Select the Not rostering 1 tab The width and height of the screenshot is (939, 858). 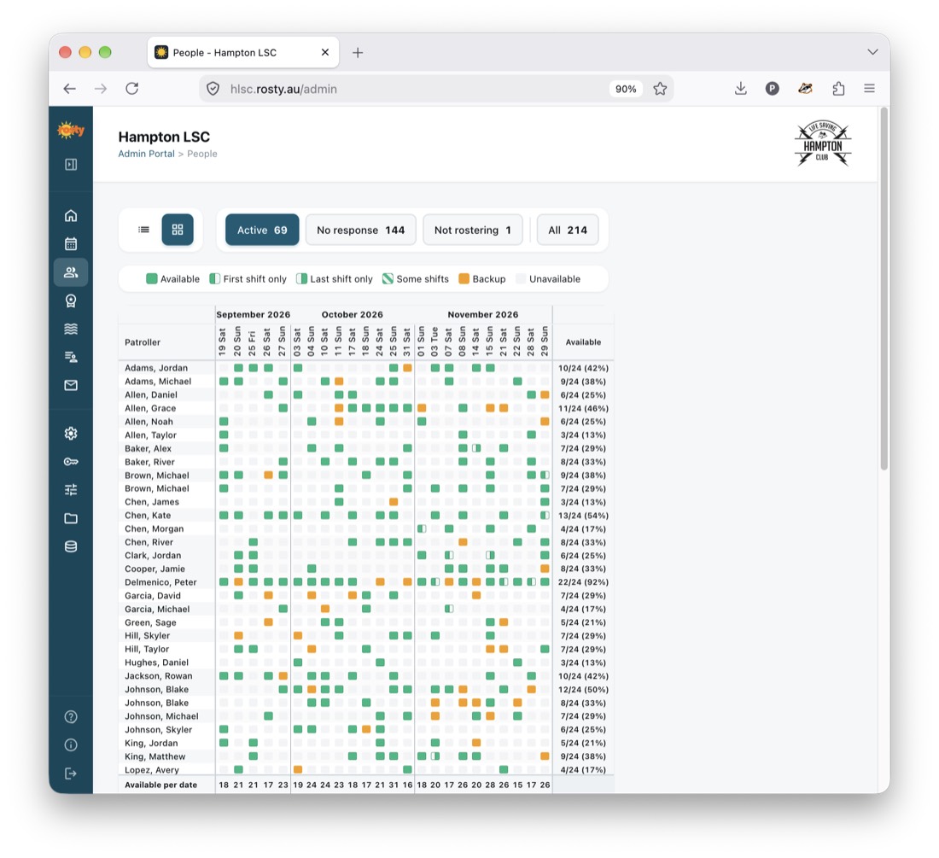coord(473,230)
